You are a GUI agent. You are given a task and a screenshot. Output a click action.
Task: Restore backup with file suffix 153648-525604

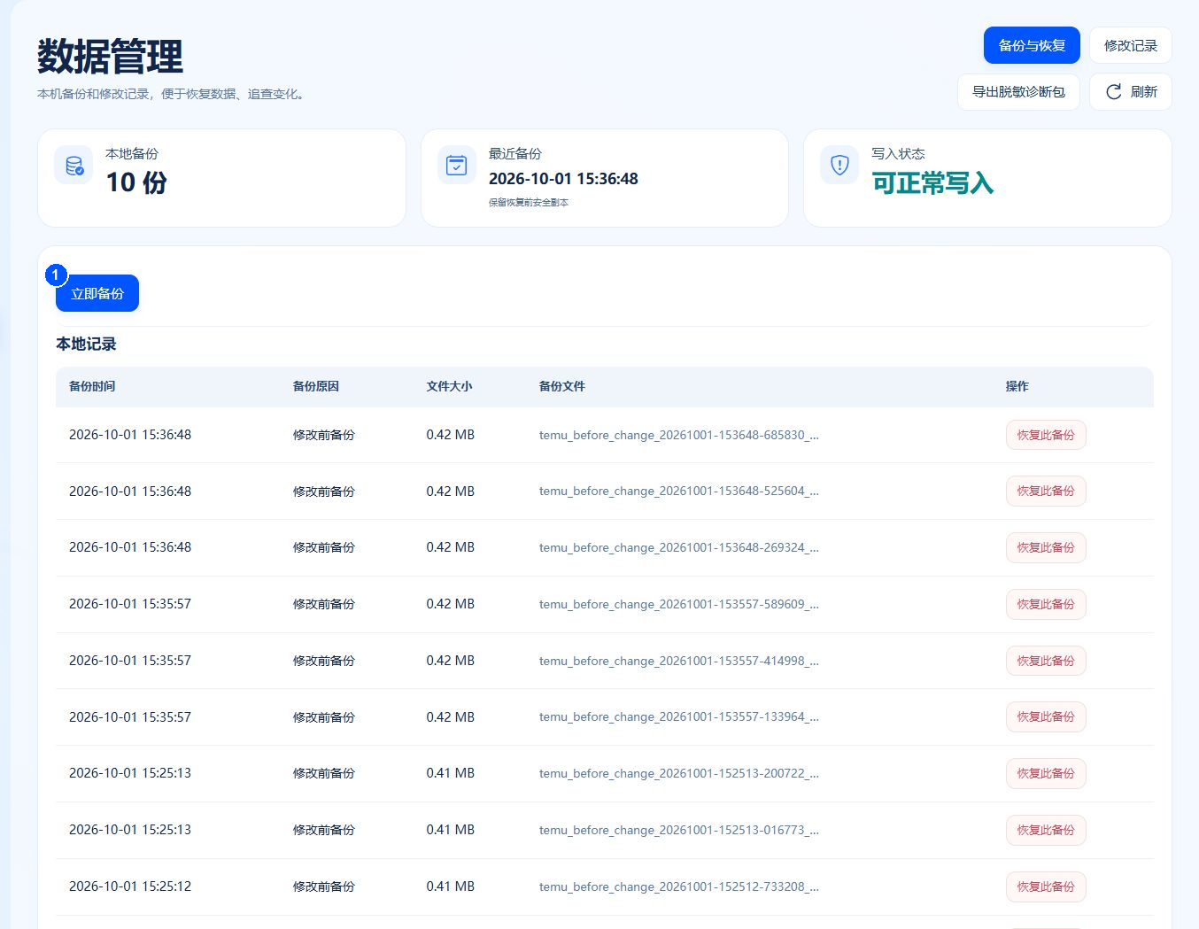click(x=1046, y=492)
